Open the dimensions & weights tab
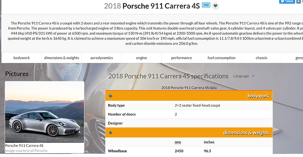 (61, 58)
